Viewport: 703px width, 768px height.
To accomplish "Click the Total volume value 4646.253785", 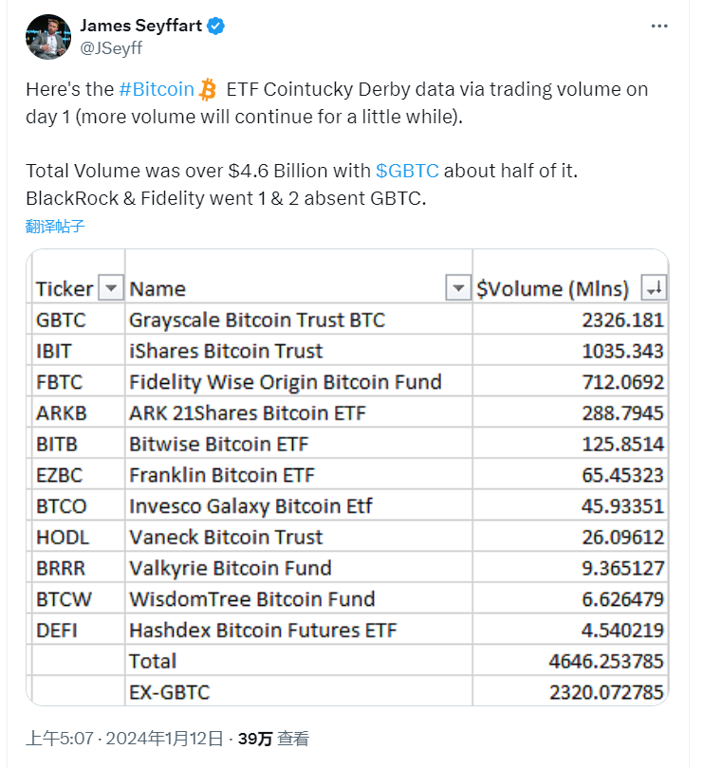I will [607, 661].
